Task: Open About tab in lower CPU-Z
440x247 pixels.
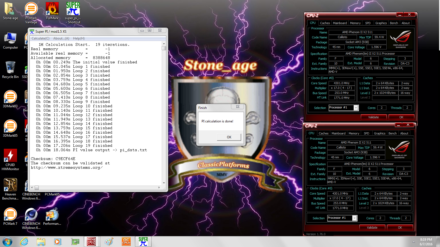Action: 404,133
